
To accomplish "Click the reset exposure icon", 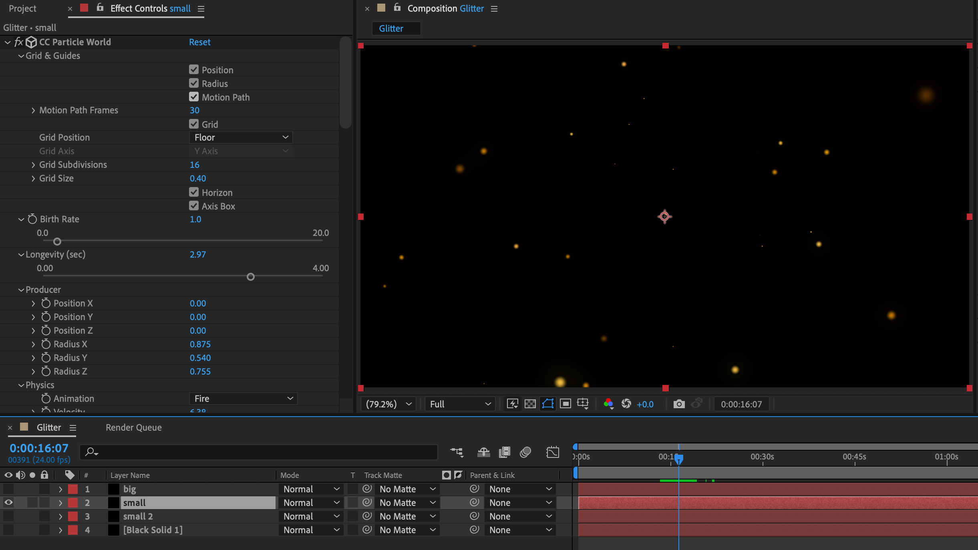I will (626, 404).
